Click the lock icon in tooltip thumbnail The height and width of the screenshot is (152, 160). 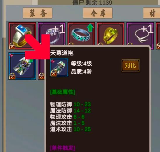pos(54,73)
